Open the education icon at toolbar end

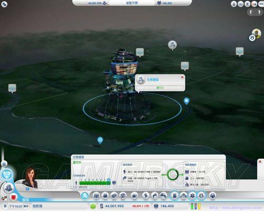click(212, 196)
